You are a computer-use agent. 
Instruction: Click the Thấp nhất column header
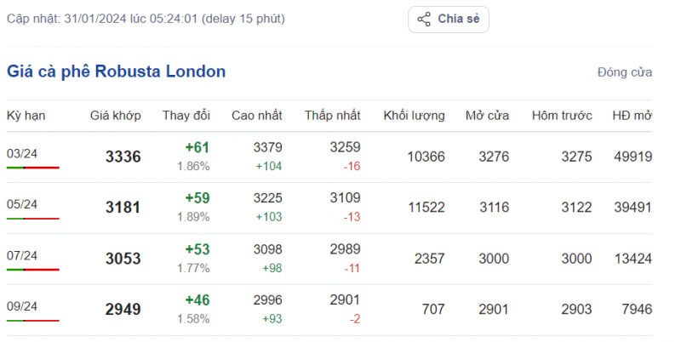click(x=333, y=115)
